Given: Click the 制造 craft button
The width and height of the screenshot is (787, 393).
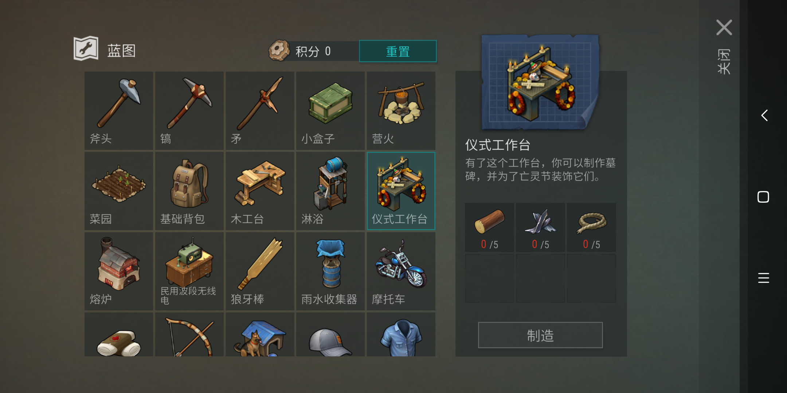Looking at the screenshot, I should pyautogui.click(x=540, y=335).
